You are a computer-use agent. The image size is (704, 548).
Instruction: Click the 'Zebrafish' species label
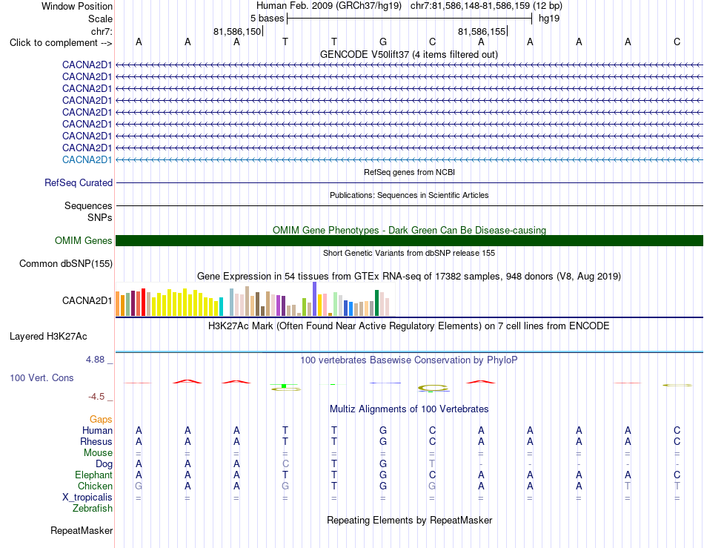[x=93, y=509]
